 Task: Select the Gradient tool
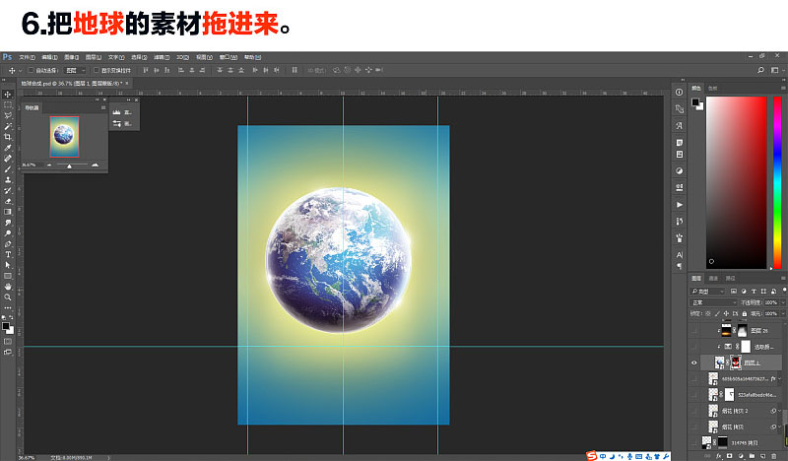8,212
